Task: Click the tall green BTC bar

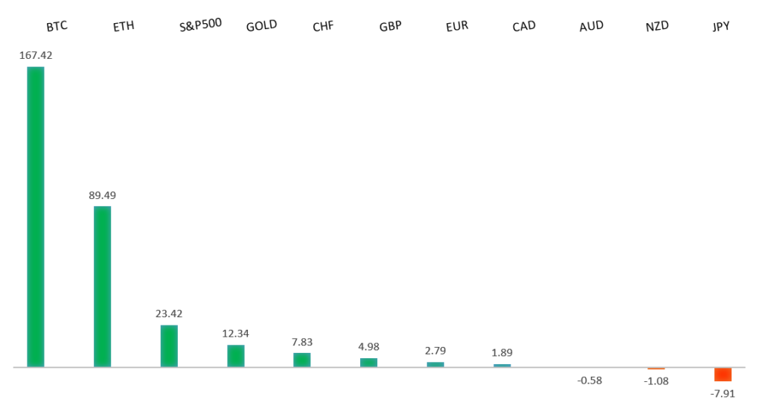Action: 36,217
